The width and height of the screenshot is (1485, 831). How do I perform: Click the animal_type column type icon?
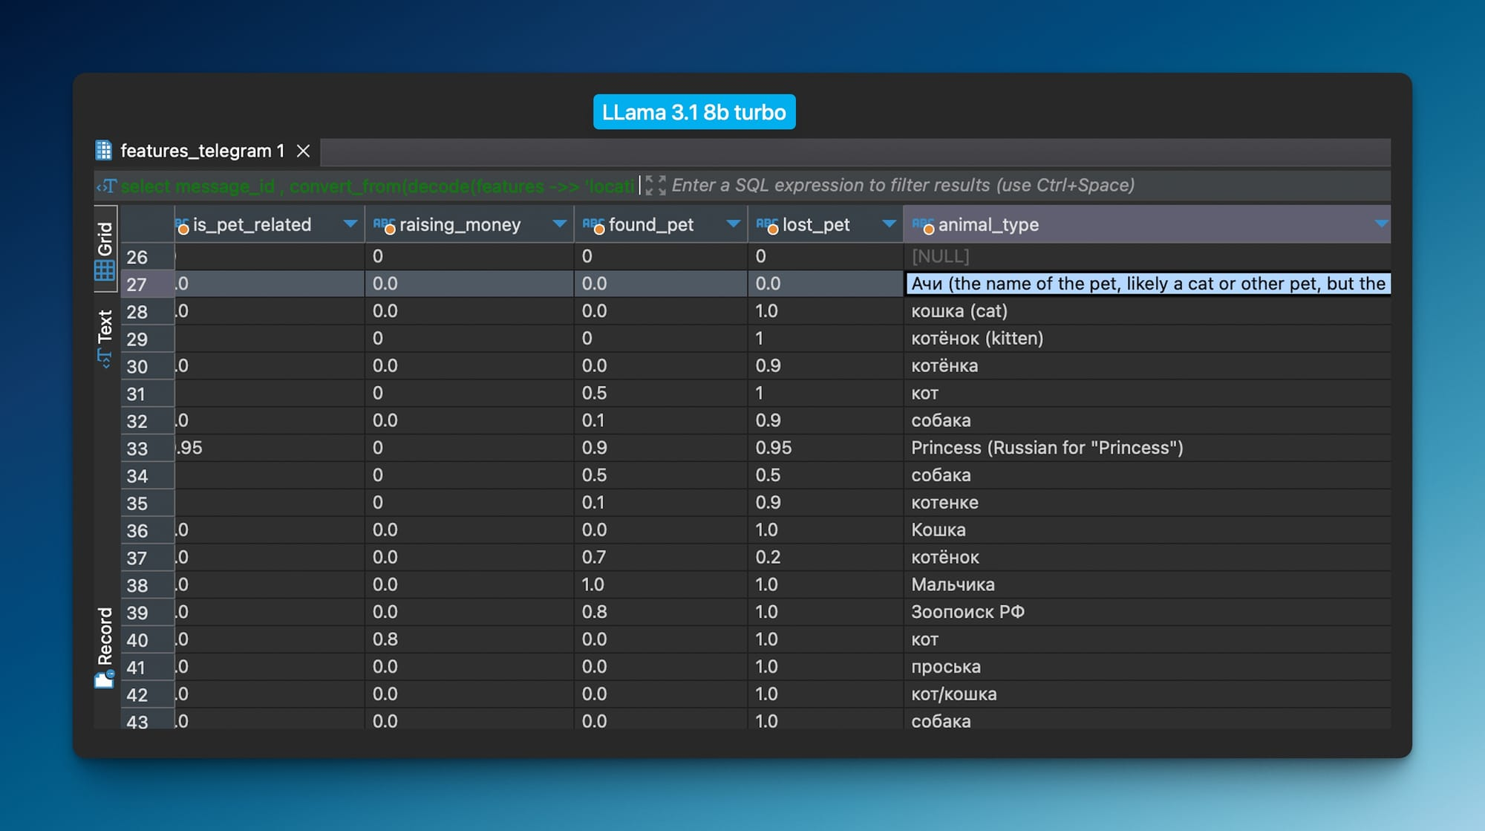923,224
